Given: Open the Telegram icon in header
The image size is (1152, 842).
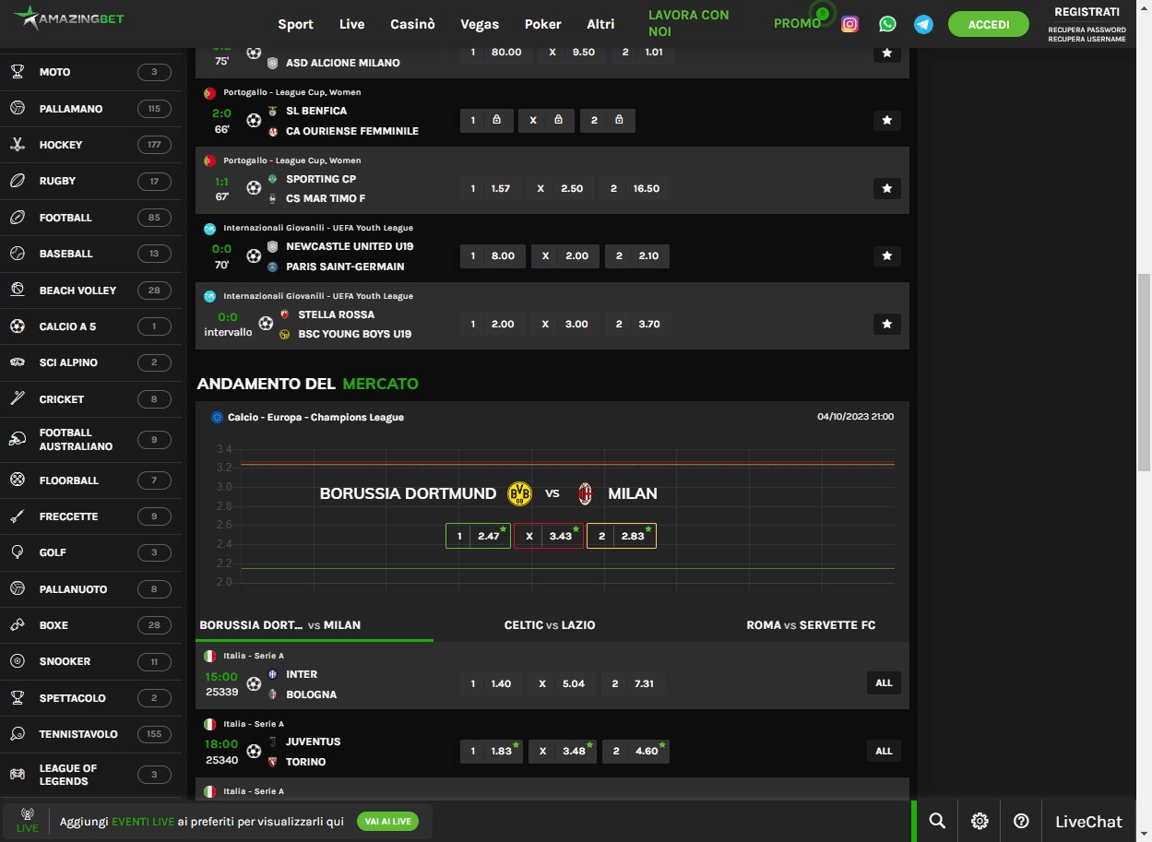Looking at the screenshot, I should (923, 24).
